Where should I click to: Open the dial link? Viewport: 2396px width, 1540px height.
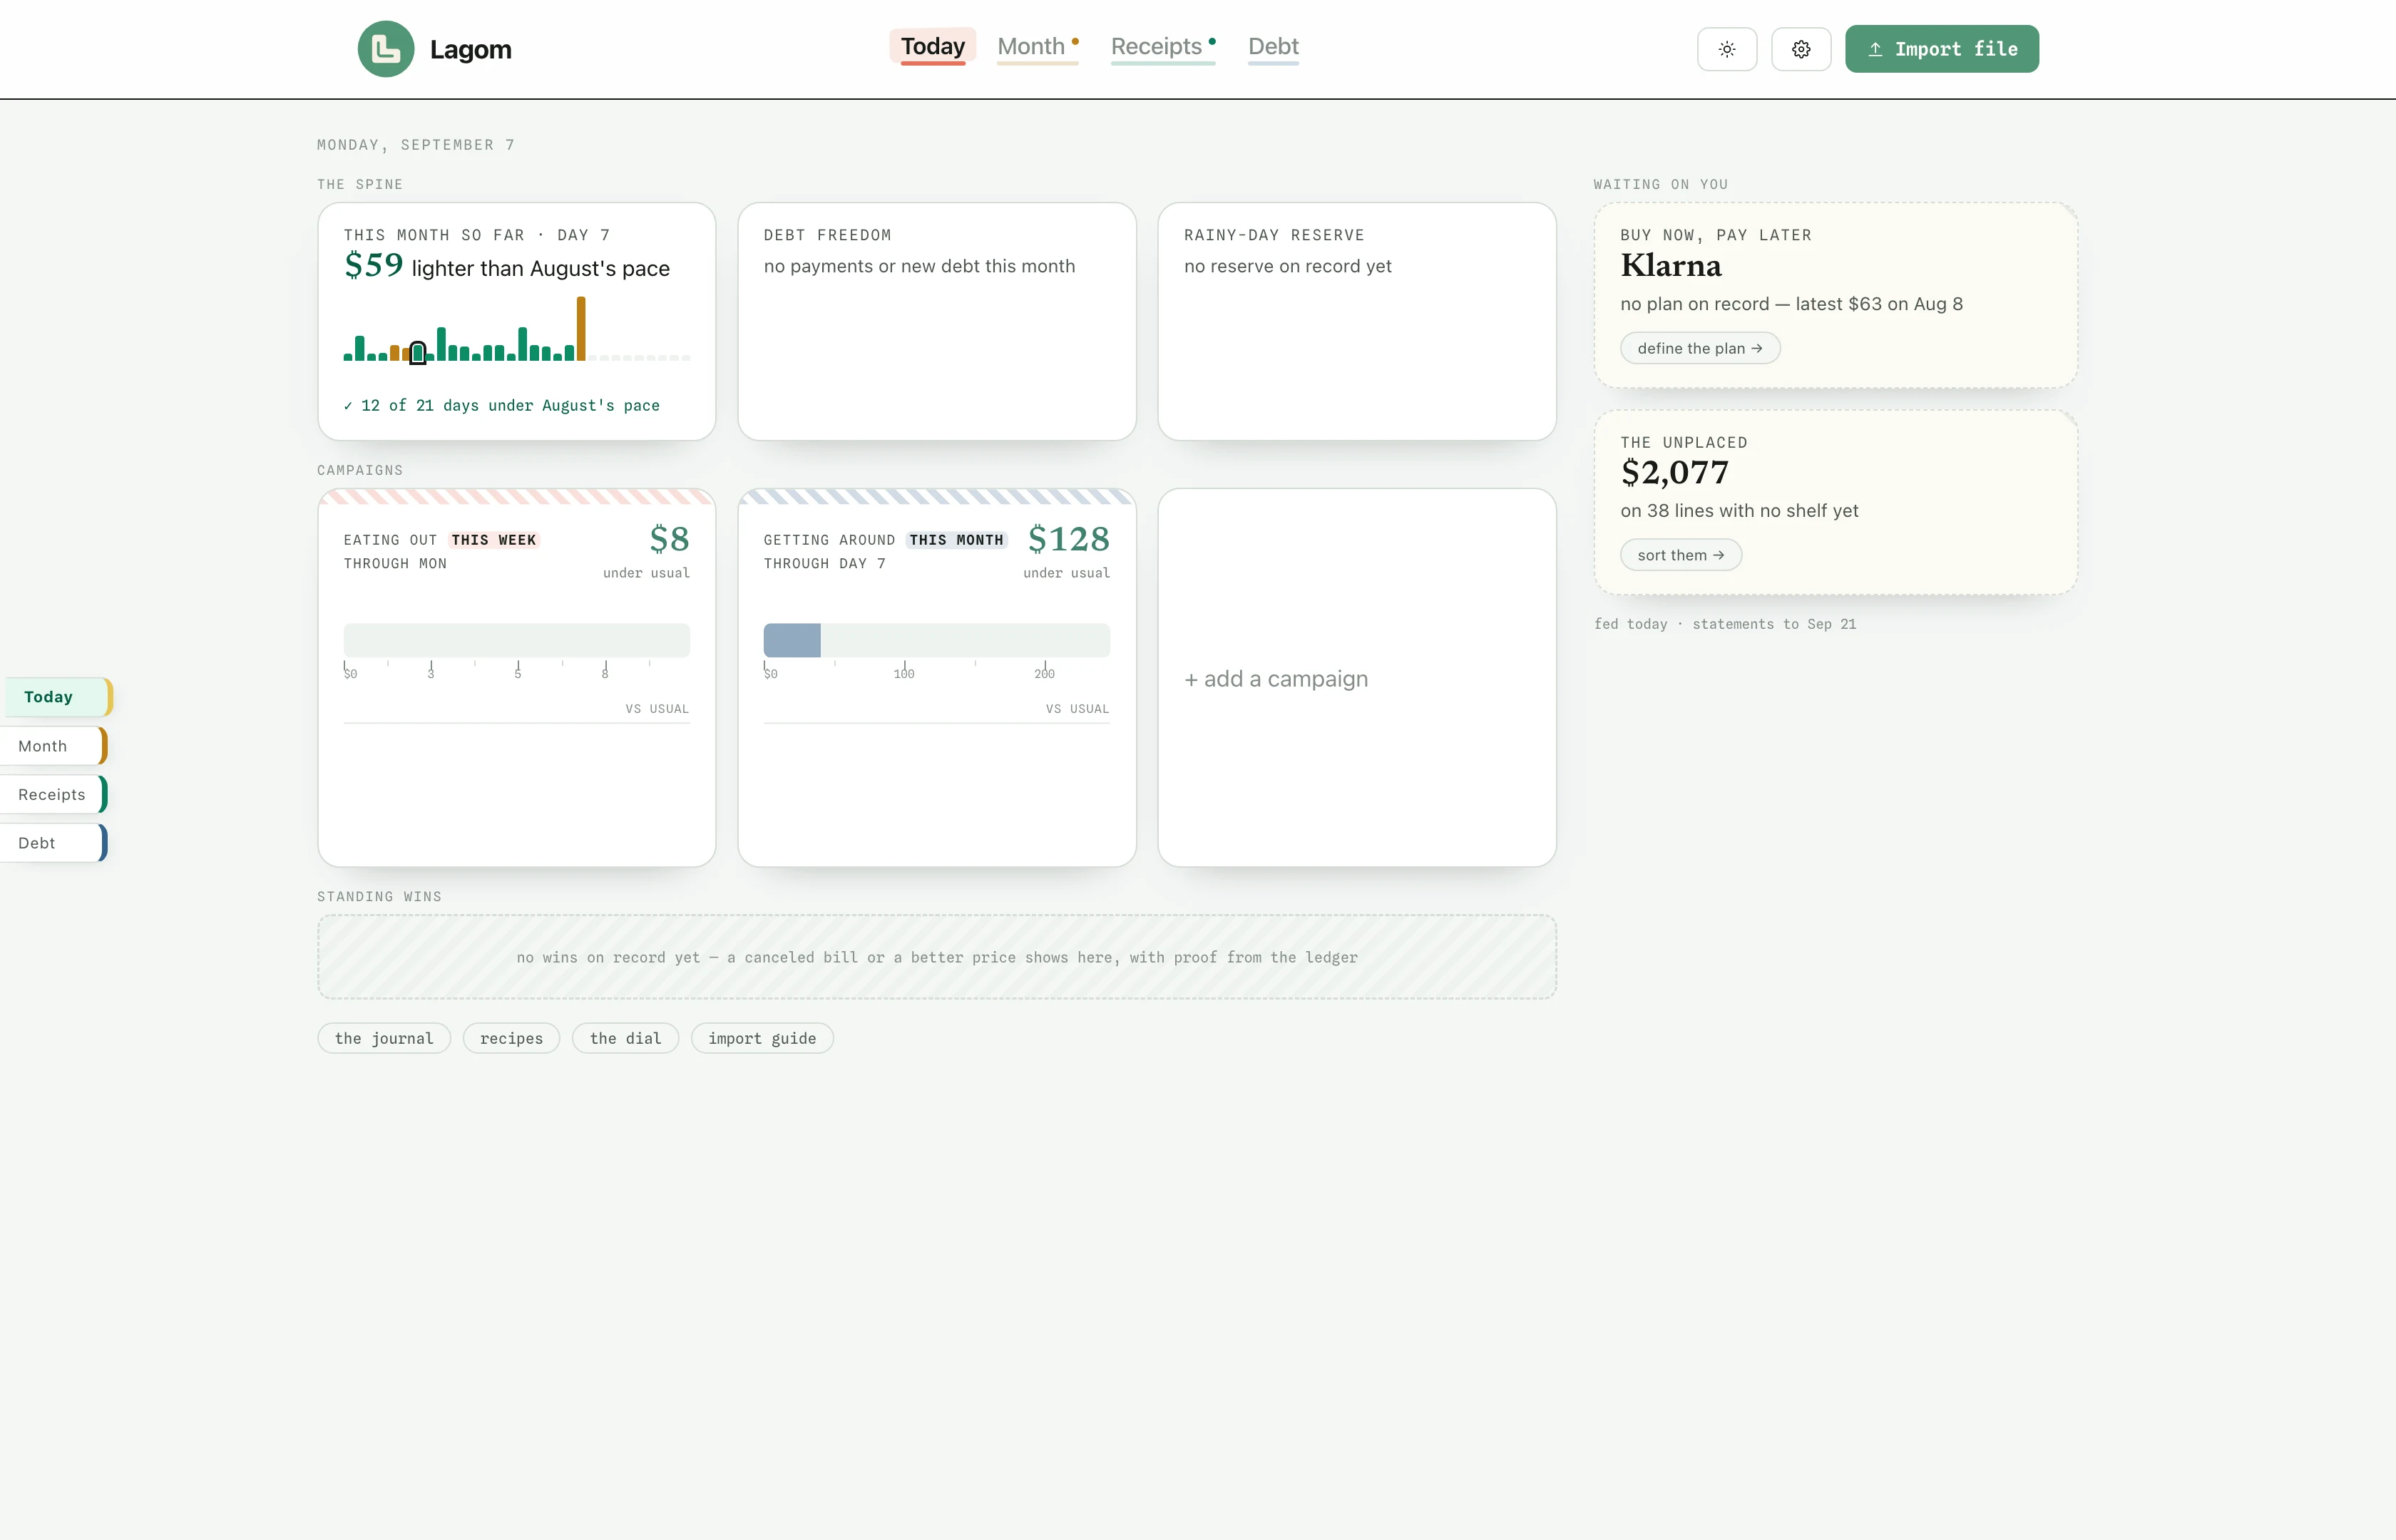click(625, 1038)
